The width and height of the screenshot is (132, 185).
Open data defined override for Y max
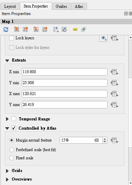click(114, 105)
